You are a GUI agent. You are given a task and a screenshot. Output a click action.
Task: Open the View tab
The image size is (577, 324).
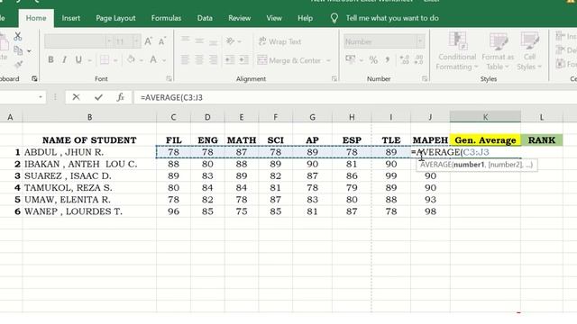click(x=274, y=18)
